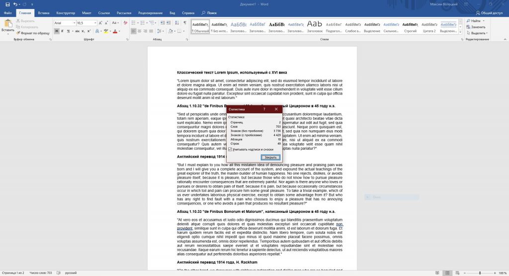Click the Borders icon
The width and height of the screenshot is (509, 276).
point(179,31)
